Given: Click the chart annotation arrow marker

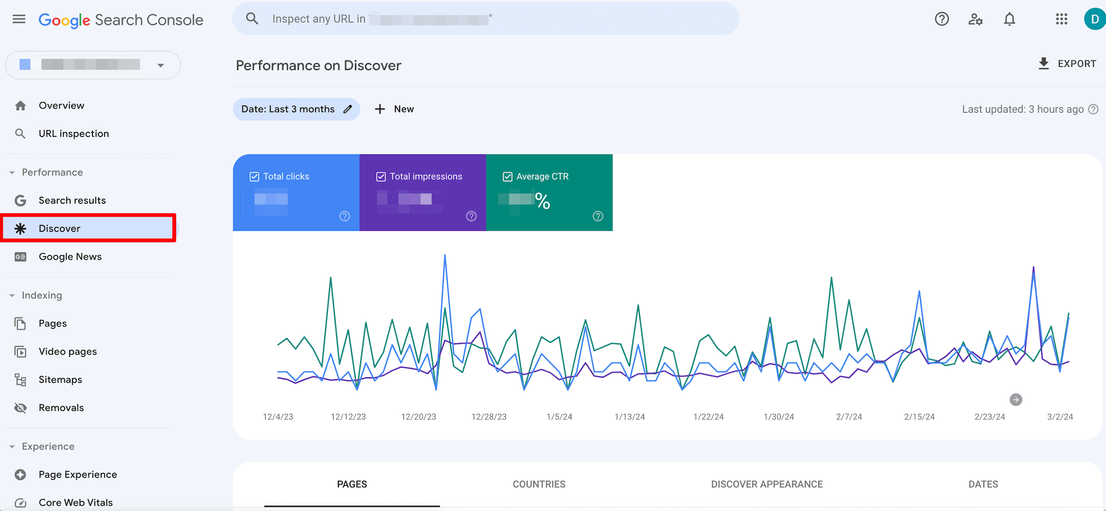Looking at the screenshot, I should tap(1015, 400).
